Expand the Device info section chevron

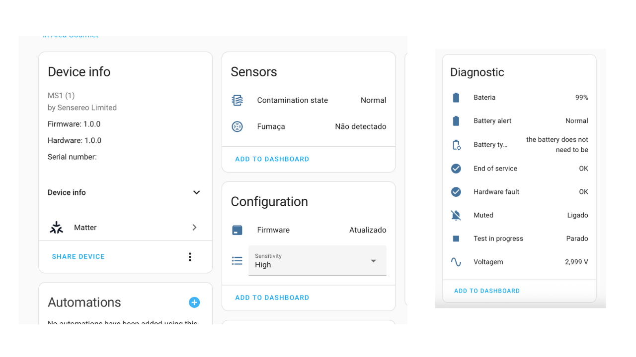[x=196, y=192]
